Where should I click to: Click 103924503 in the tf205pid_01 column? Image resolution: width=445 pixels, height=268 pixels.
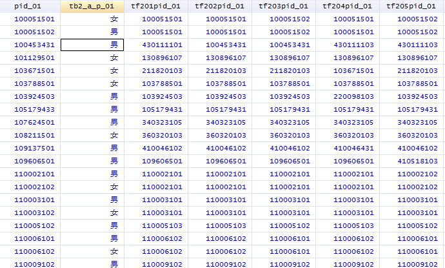click(x=411, y=97)
